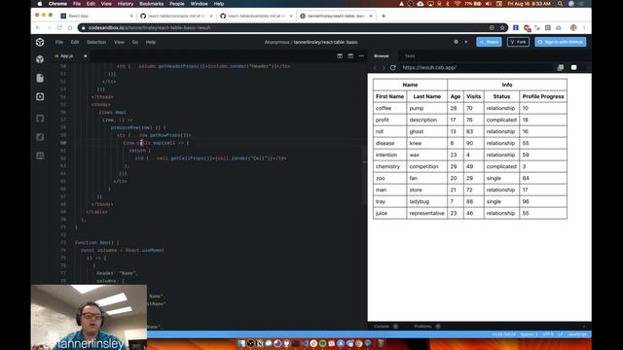Click the Profile Progress column header

click(x=543, y=96)
